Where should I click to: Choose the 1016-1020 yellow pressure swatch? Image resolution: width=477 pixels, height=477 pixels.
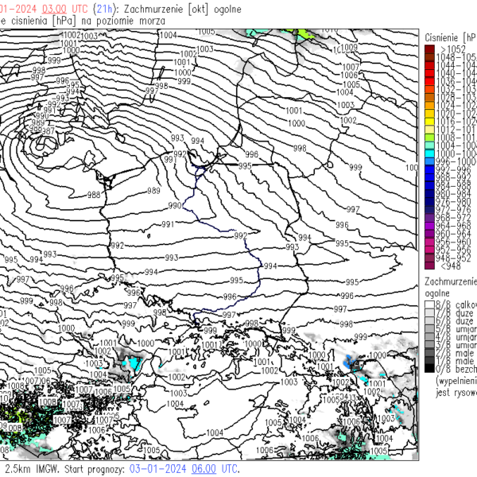pyautogui.click(x=429, y=121)
